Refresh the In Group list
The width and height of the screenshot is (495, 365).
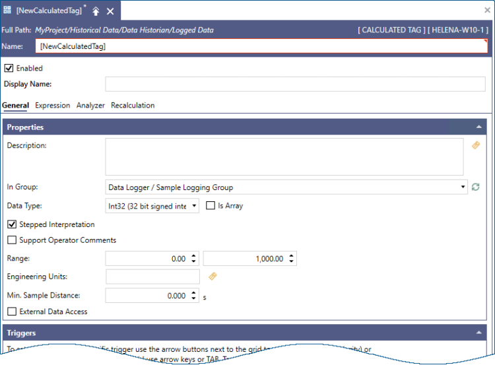tap(476, 187)
